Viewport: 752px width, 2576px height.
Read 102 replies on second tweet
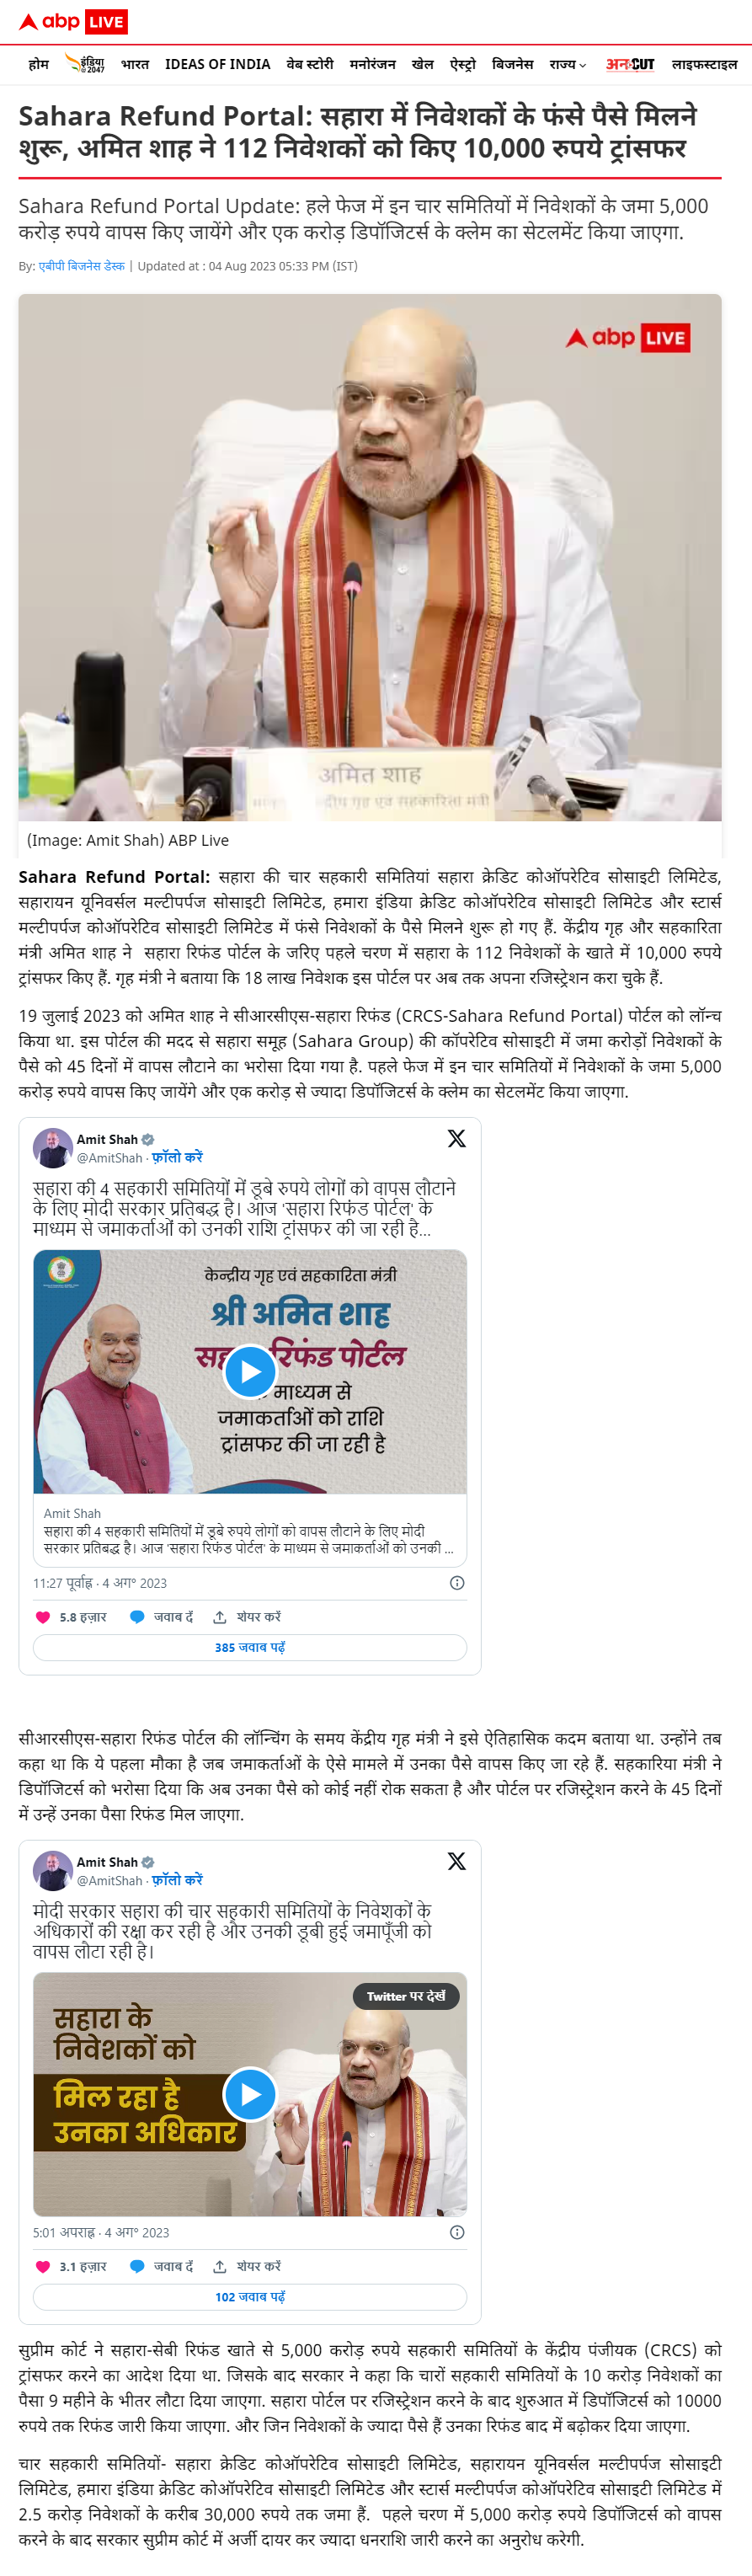click(250, 2297)
